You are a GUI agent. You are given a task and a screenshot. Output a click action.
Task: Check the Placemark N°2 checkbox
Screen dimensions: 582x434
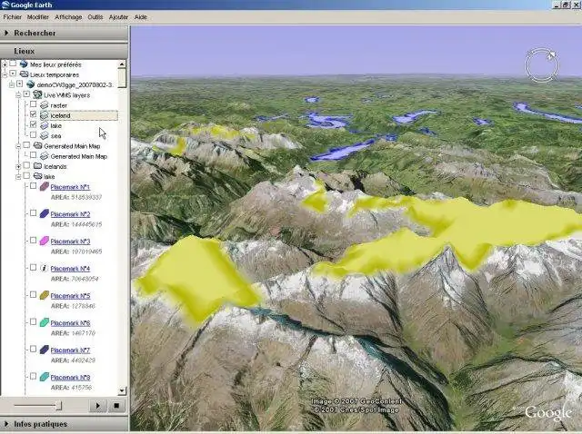[x=33, y=213]
